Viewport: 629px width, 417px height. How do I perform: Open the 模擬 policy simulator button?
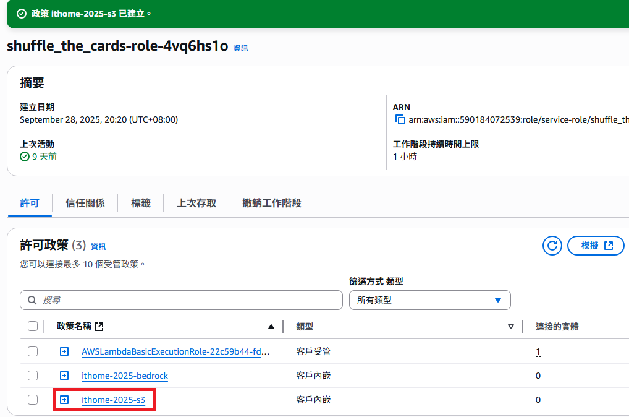(x=596, y=246)
